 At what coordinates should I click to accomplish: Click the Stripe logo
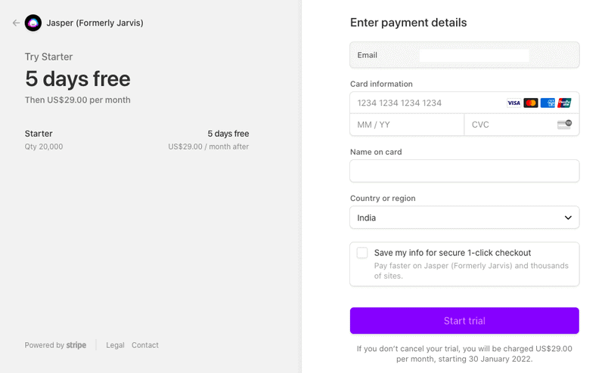76,345
